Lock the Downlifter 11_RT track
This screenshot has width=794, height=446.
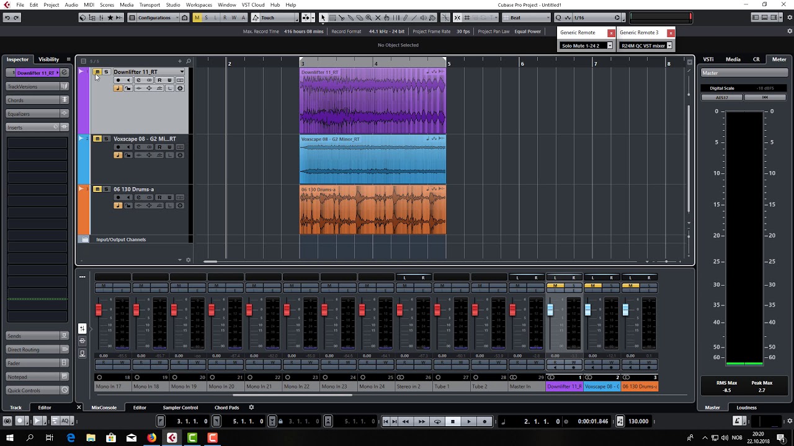[128, 89]
